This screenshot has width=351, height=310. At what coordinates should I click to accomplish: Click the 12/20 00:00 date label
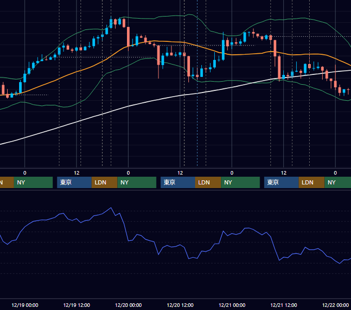(128, 305)
